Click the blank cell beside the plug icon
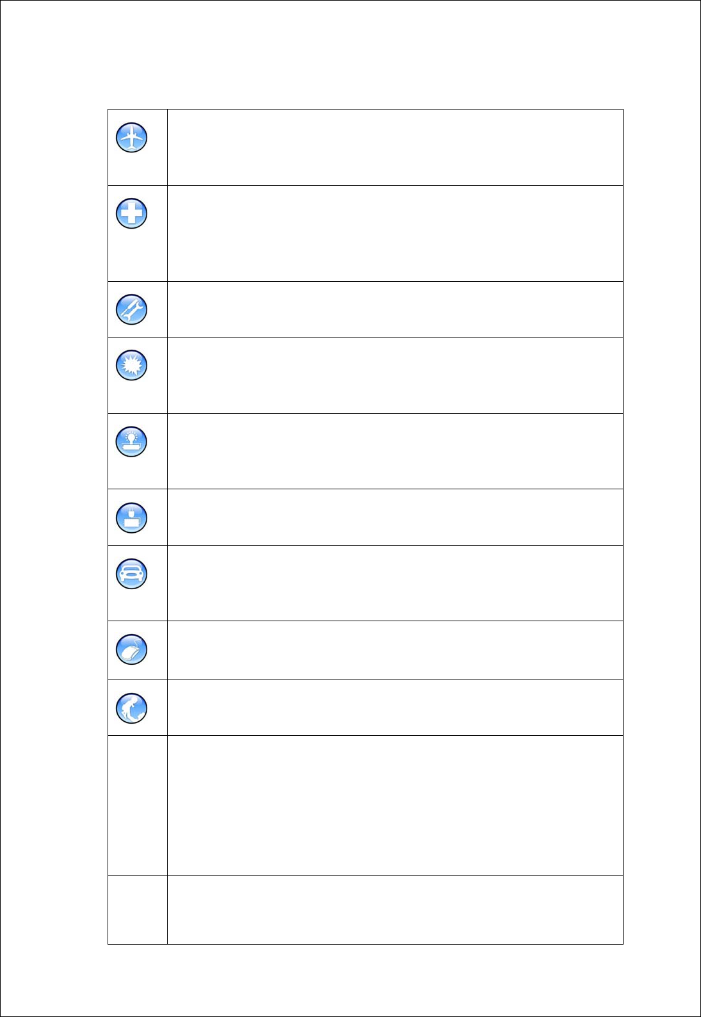Viewport: 701px width, 1017px height. 395,517
